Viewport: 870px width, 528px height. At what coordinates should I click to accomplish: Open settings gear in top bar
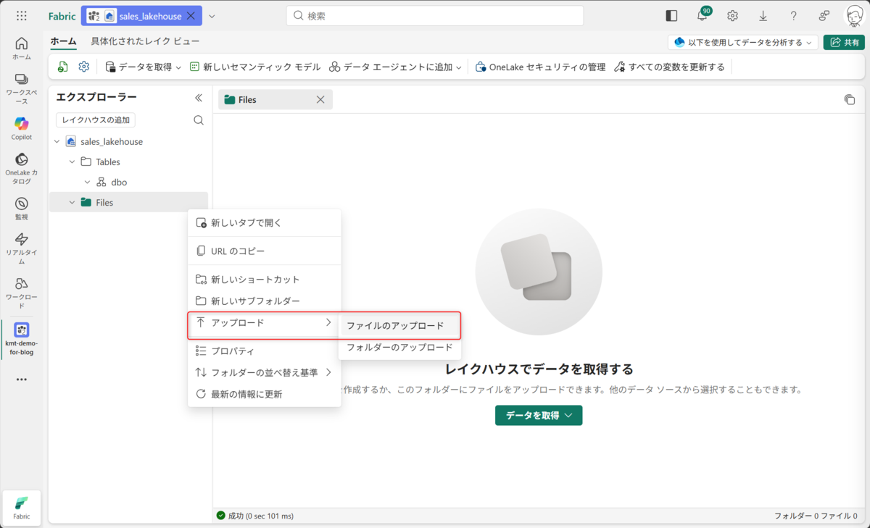pos(733,16)
